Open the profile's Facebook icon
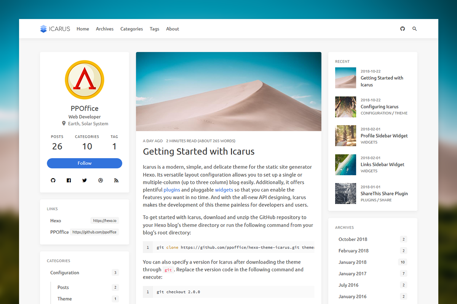457x304 pixels. (69, 180)
